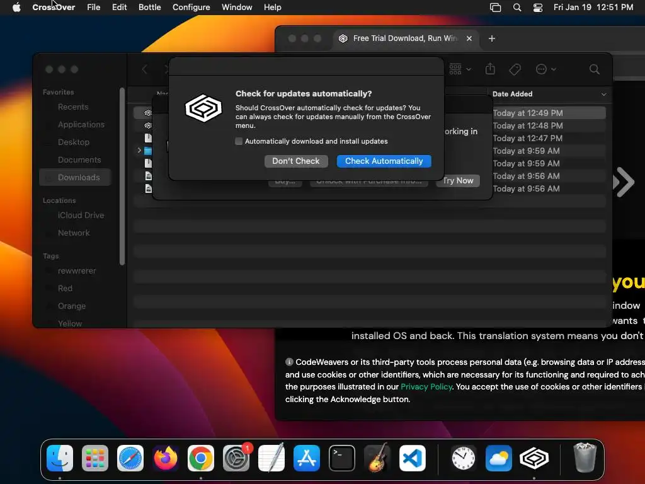Select Recents in Finder sidebar
645x484 pixels.
[x=73, y=107]
